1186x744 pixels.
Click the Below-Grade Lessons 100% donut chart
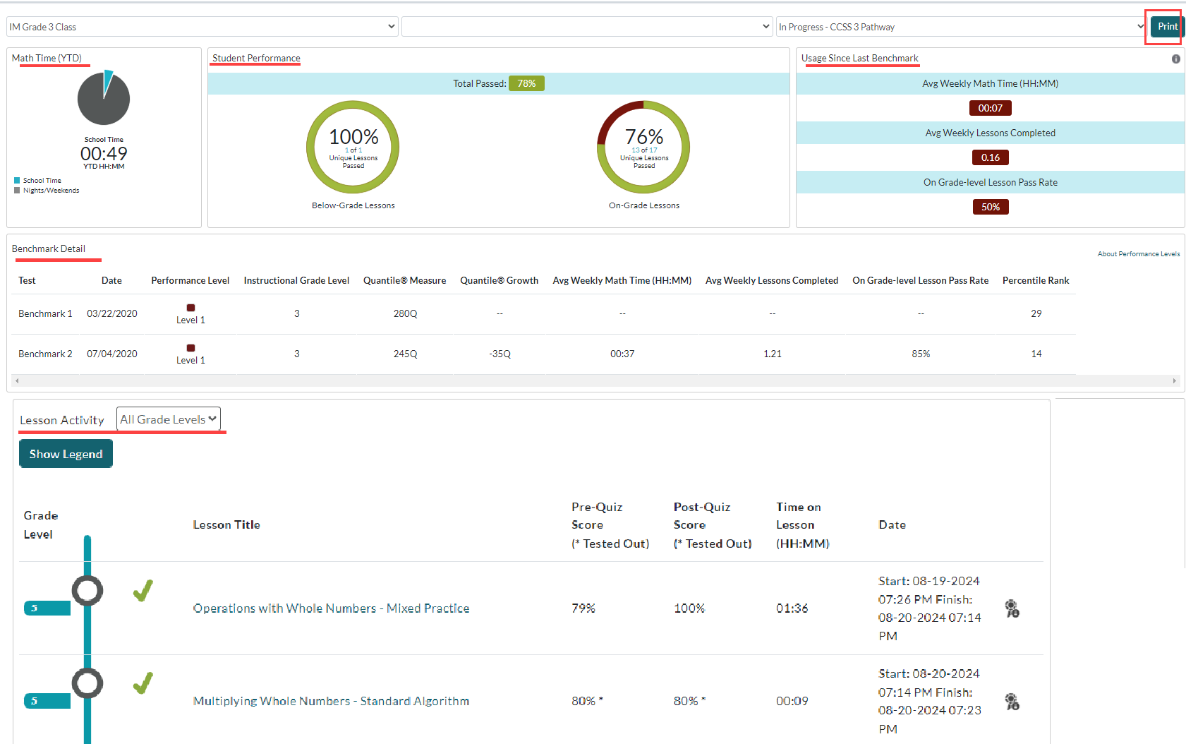[x=353, y=147]
